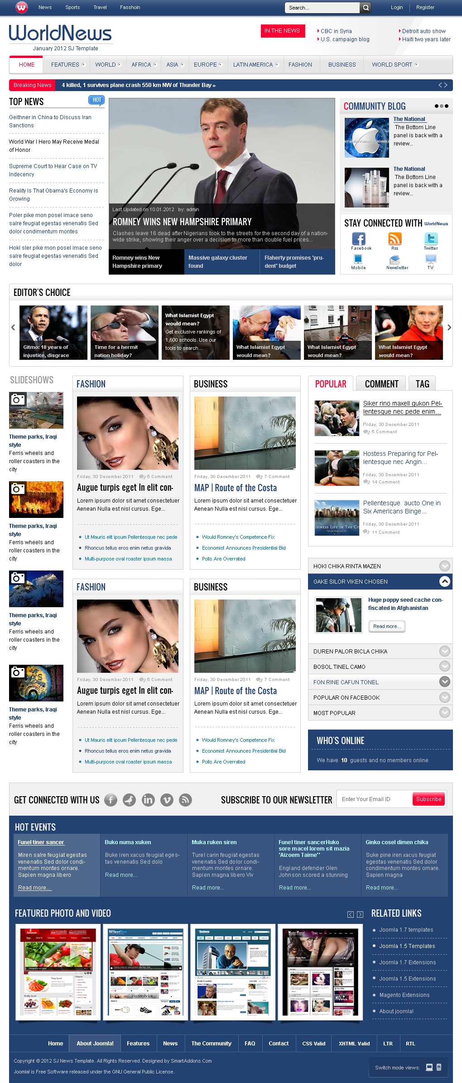This screenshot has height=1083, width=462.
Task: Switch to the Tag tab
Action: point(422,384)
